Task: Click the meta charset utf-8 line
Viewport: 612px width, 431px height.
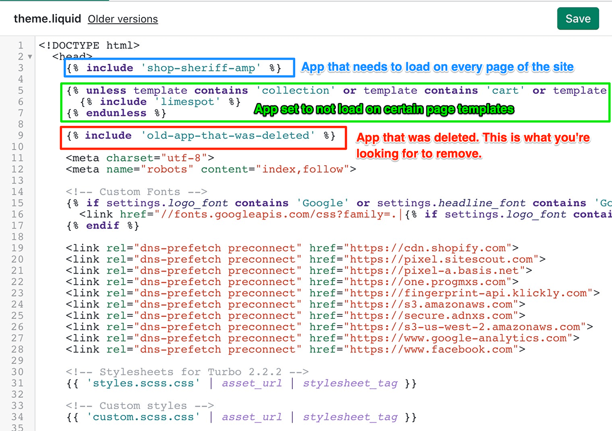Action: coord(140,158)
